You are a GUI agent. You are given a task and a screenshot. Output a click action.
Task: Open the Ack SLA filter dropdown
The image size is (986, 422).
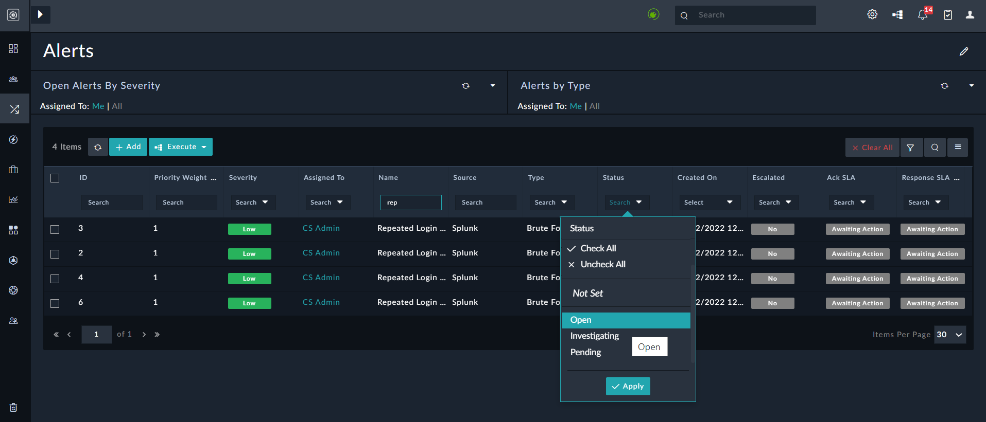click(850, 203)
